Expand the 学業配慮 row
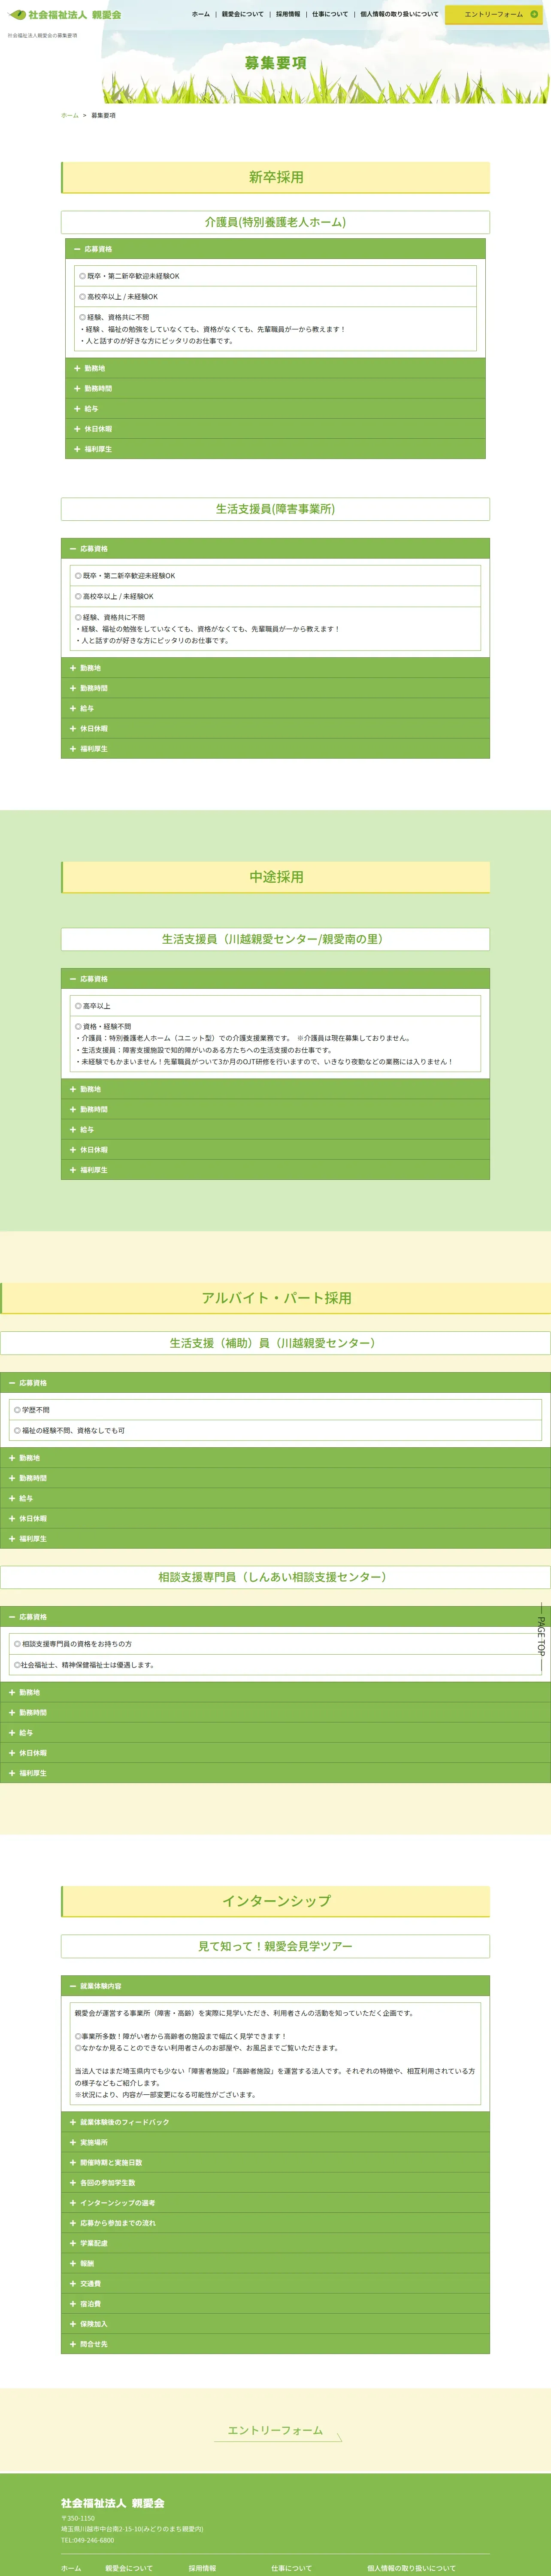 275,2243
